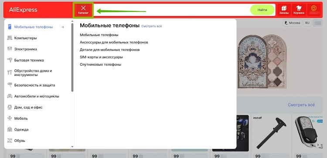This screenshot has width=327, height=158.
Task: Change the delivery city Москва
Action: [x=293, y=23]
